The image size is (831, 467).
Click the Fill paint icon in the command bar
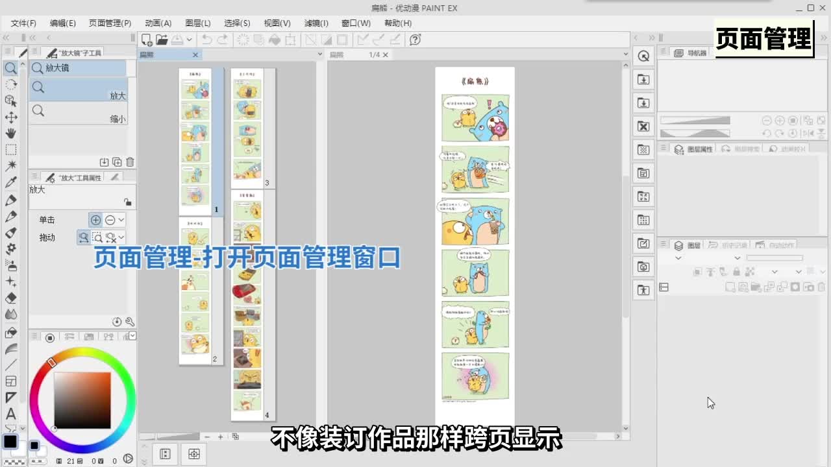point(275,40)
